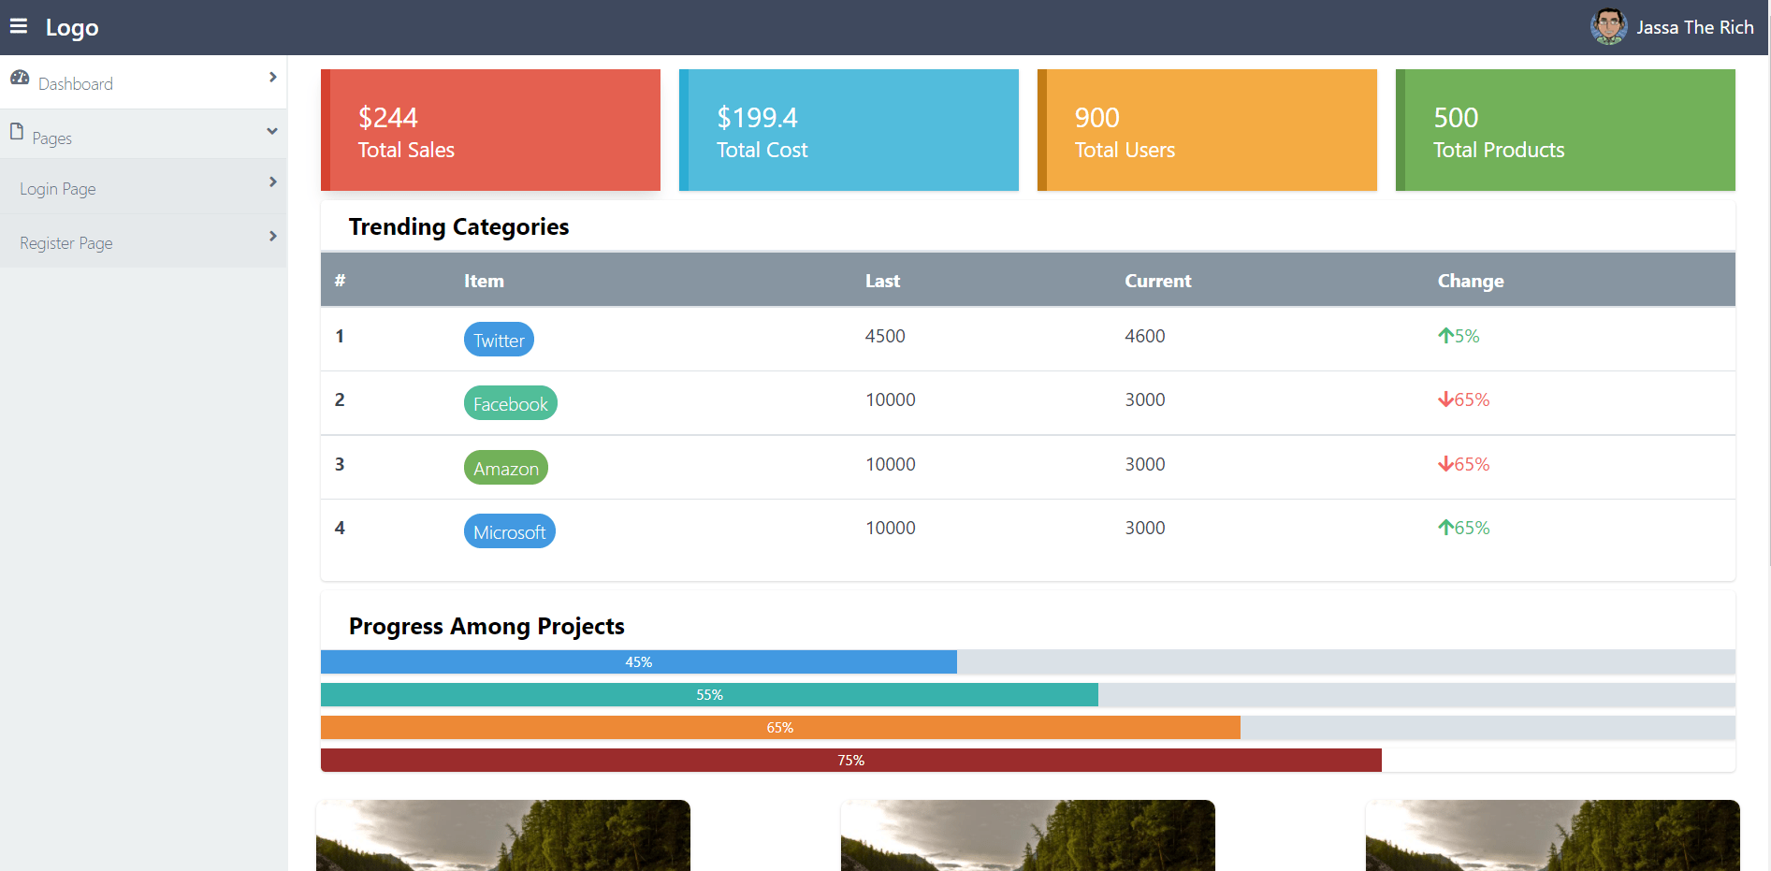The height and width of the screenshot is (871, 1771).
Task: Open the Login Page menu item
Action: tap(57, 188)
